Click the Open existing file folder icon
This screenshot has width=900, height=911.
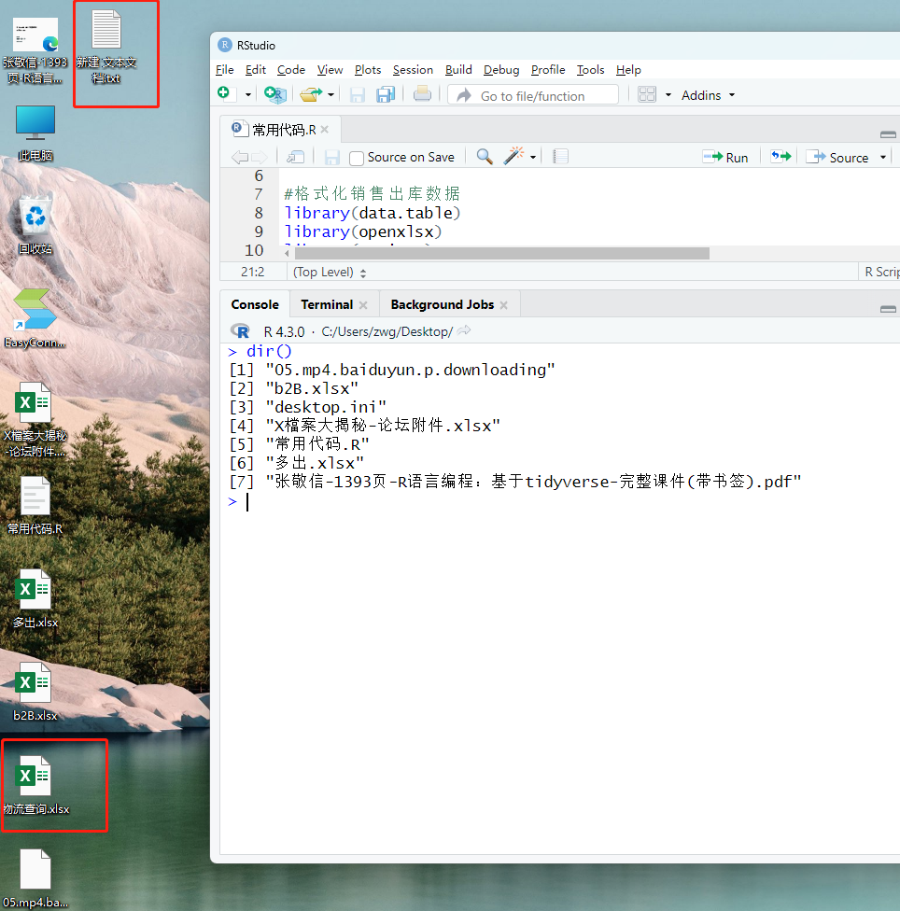tap(312, 94)
